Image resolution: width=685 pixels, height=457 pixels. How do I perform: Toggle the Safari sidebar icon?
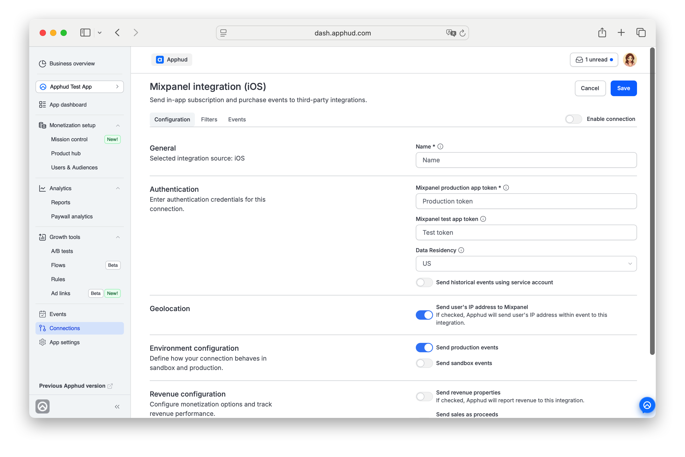(85, 33)
